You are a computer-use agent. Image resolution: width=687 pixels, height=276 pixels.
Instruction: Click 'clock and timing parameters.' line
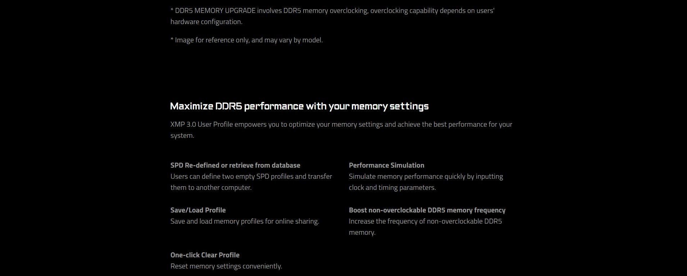[392, 187]
